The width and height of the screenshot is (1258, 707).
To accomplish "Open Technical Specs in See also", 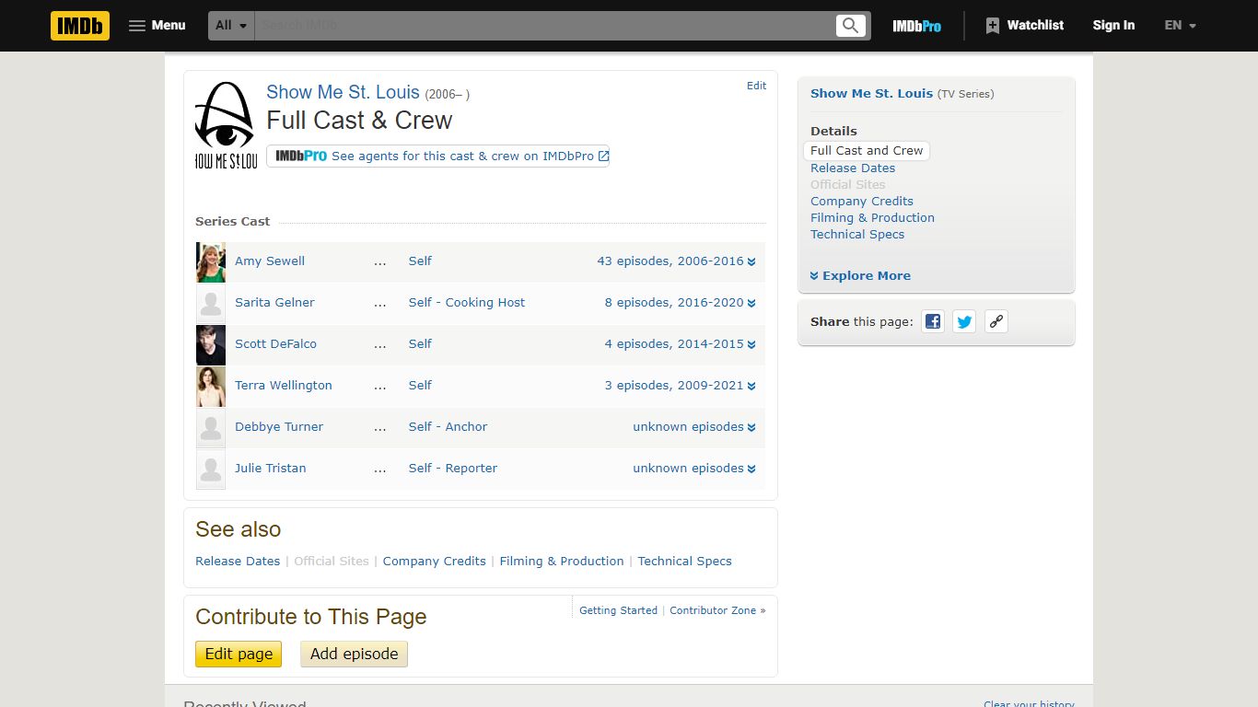I will coord(684,562).
